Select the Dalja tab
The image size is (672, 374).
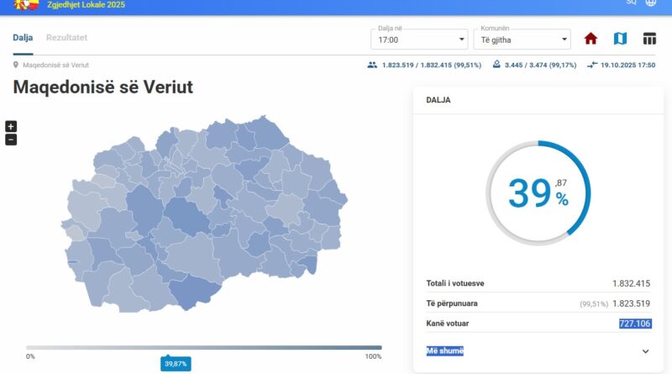pos(23,38)
